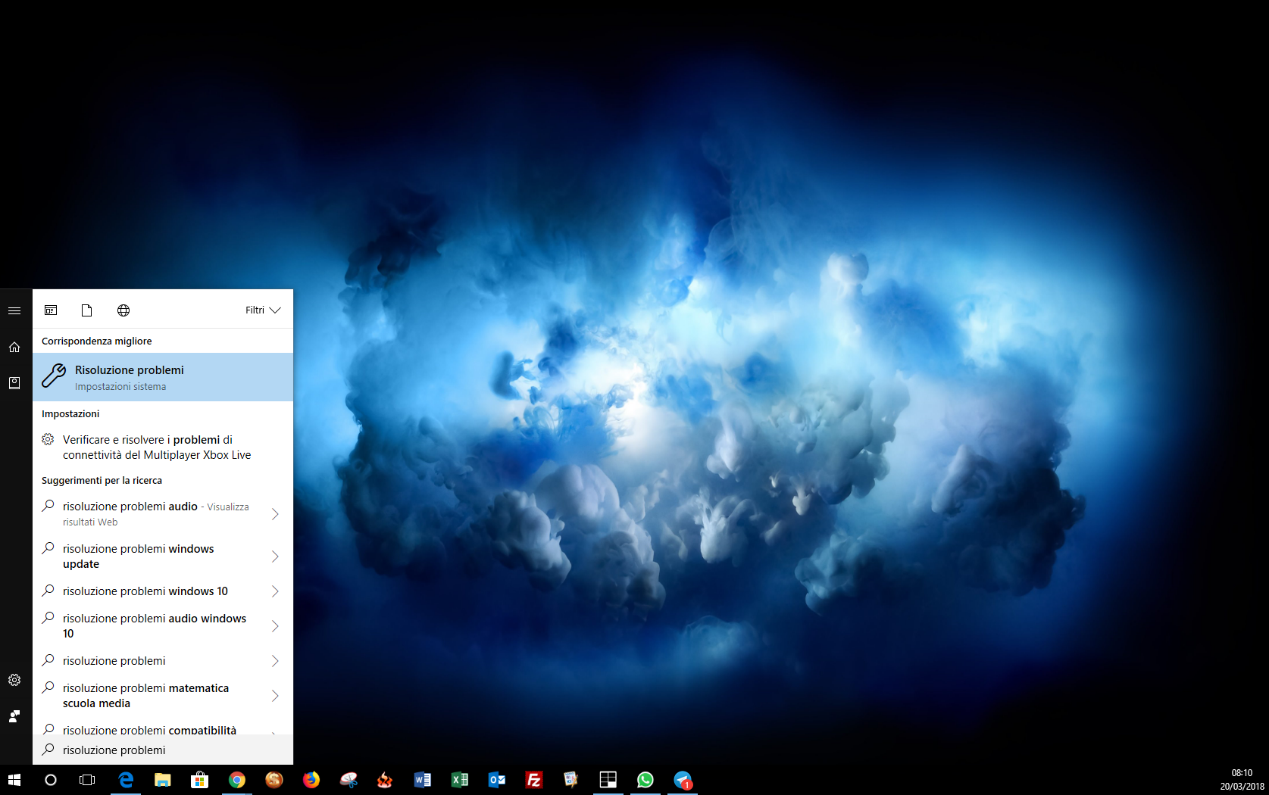Open Task View on taskbar
The height and width of the screenshot is (795, 1269).
coord(87,780)
